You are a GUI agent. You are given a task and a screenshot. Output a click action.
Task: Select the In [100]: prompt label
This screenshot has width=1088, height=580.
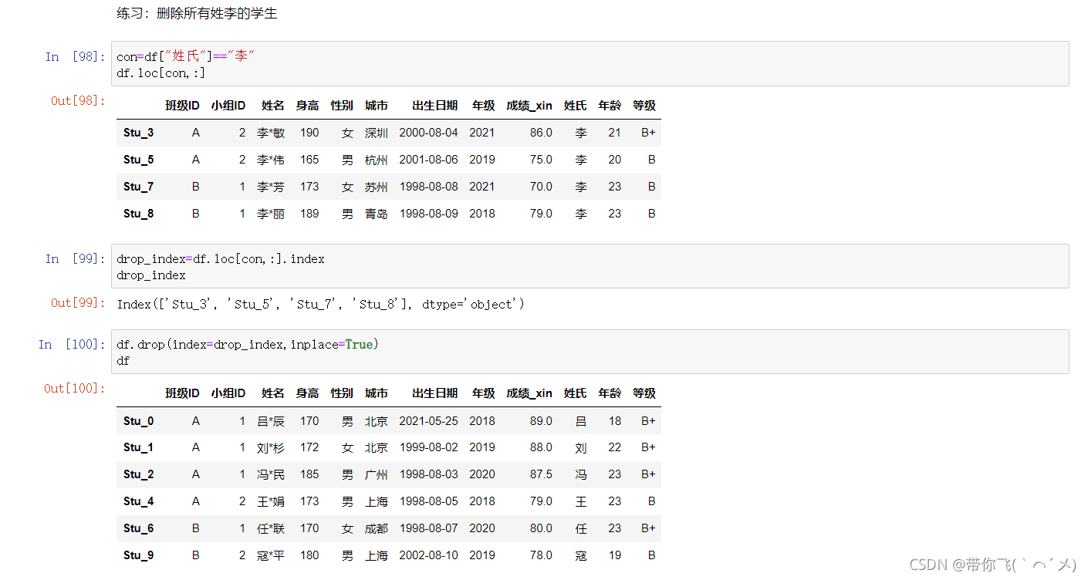tap(72, 345)
